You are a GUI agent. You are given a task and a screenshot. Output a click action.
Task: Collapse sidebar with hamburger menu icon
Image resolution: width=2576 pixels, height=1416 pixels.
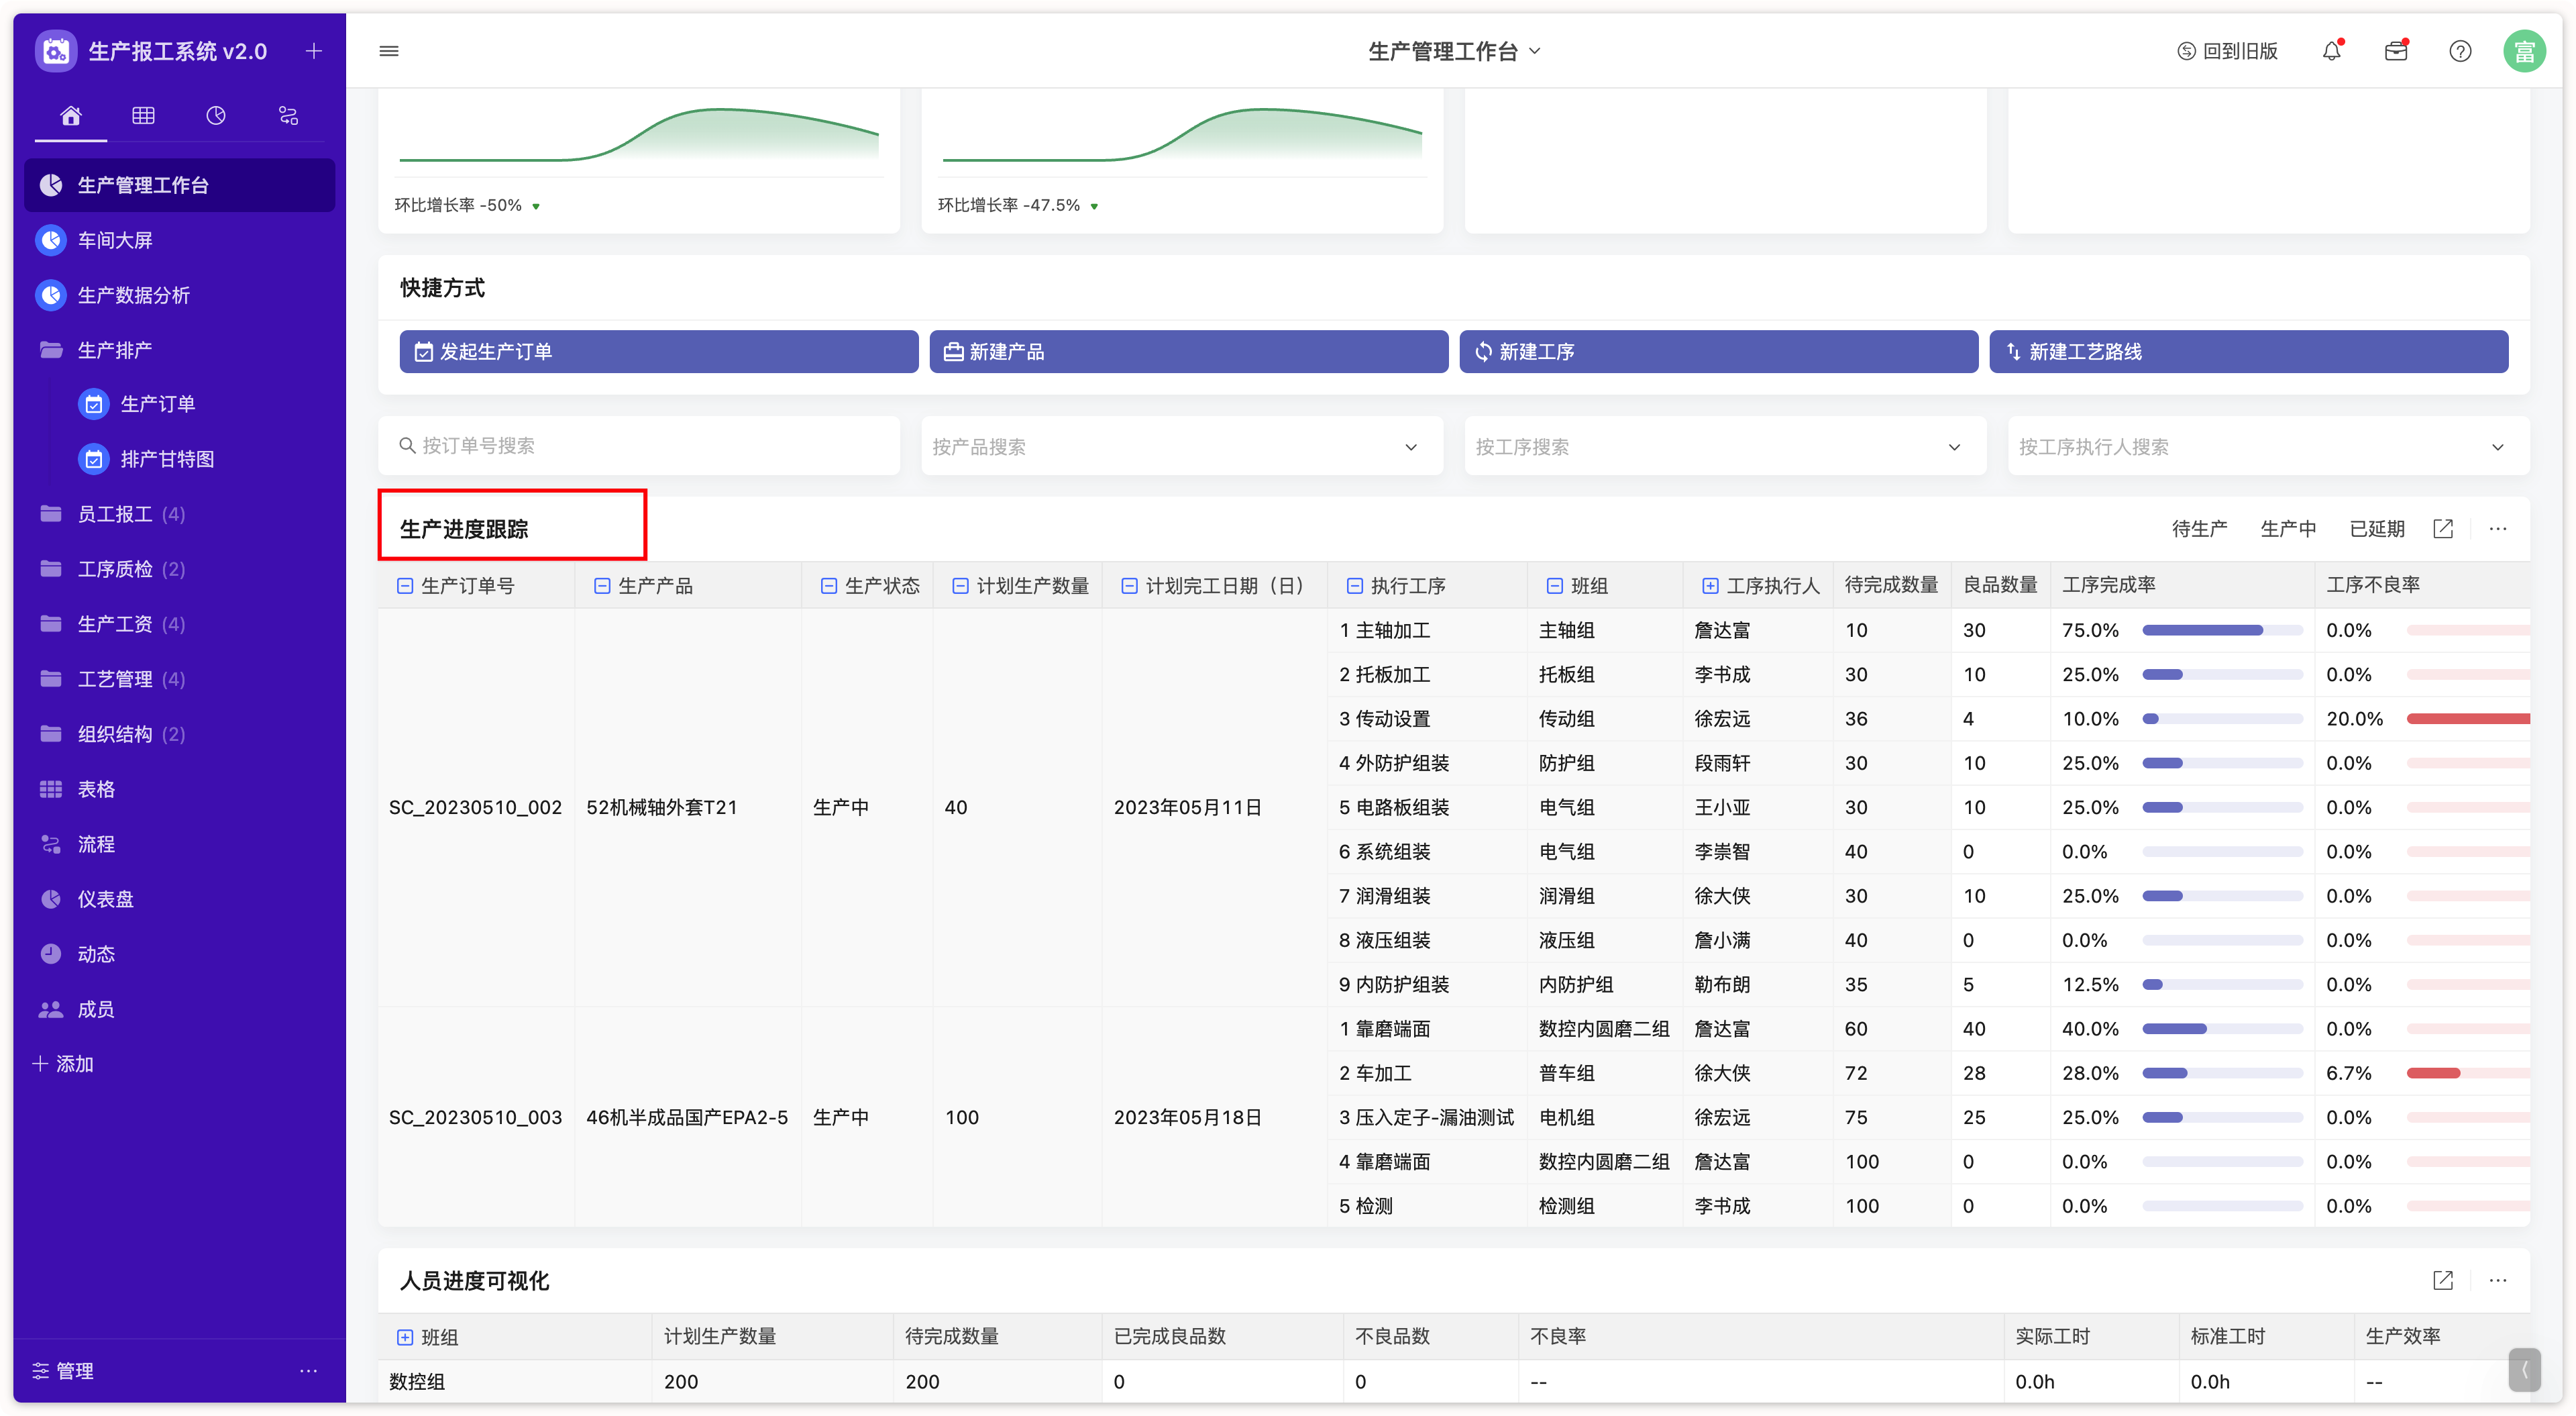[389, 51]
